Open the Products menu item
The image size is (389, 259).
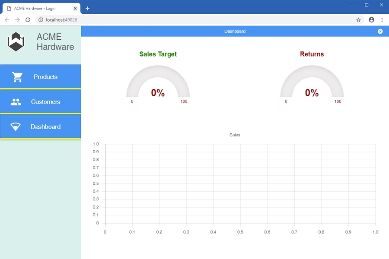point(45,77)
